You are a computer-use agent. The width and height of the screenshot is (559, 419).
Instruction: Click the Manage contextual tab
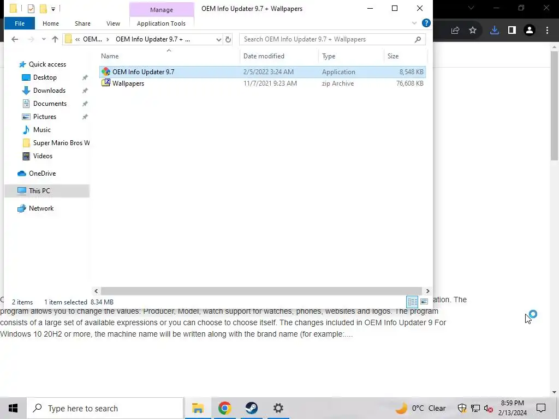[162, 10]
